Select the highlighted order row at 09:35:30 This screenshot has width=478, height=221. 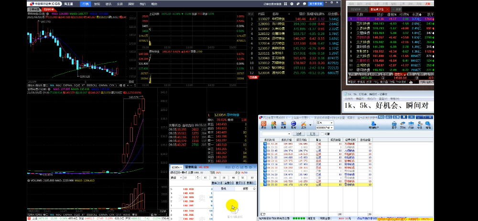(315, 185)
